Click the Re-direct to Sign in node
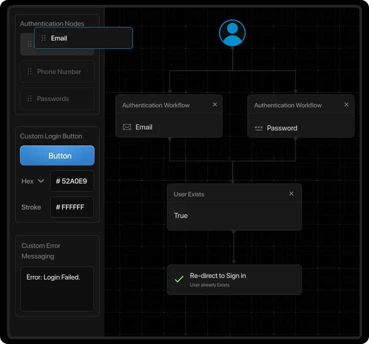369x344 pixels. tap(234, 279)
